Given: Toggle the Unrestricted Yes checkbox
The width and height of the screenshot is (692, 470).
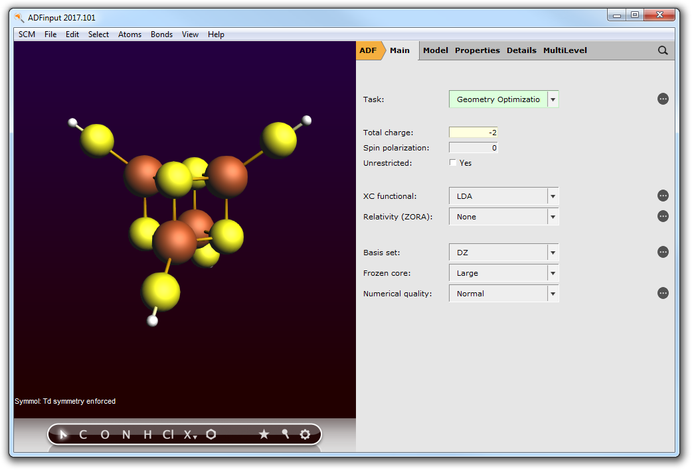Looking at the screenshot, I should coord(453,162).
